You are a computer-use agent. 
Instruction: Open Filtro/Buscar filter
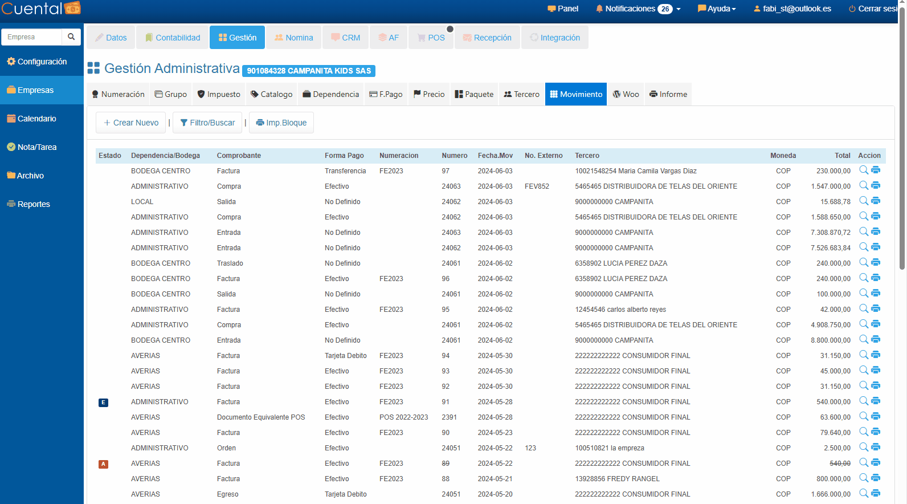tap(207, 123)
